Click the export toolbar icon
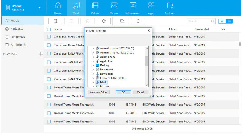Screen dimensions: 242x134 71,21
